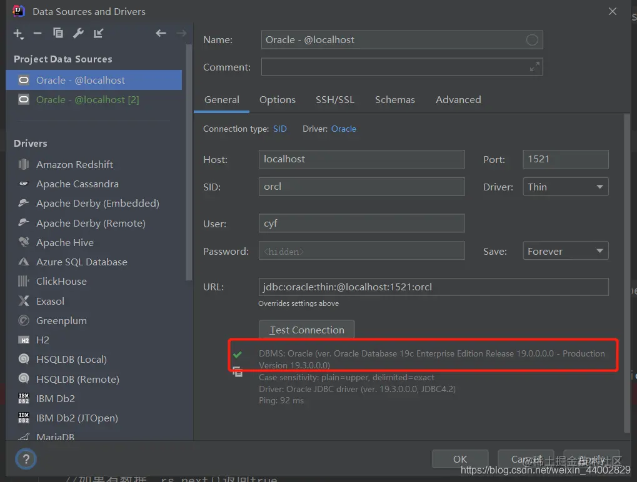Remove selected data source with minus icon

click(38, 33)
